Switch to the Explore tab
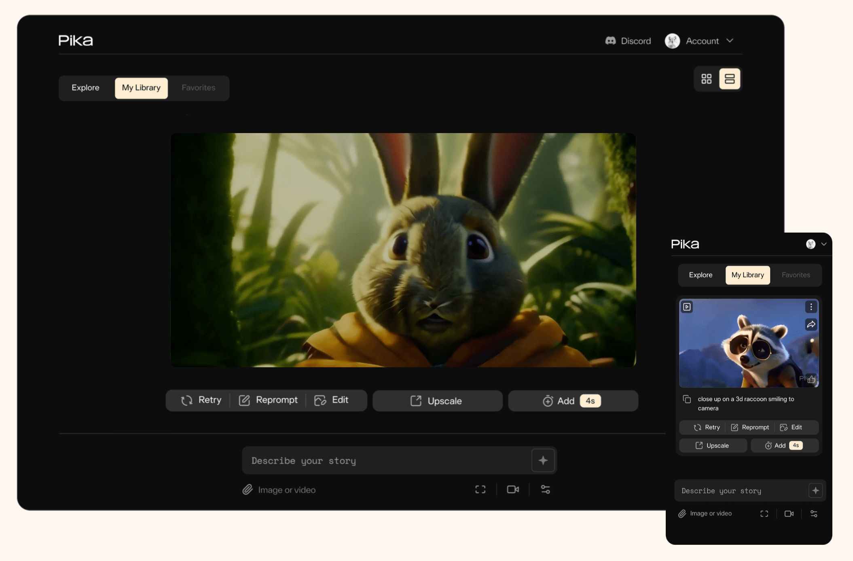 [x=85, y=88]
